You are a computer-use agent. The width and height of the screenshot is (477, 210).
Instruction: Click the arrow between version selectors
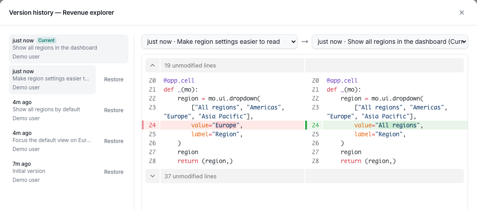[305, 42]
